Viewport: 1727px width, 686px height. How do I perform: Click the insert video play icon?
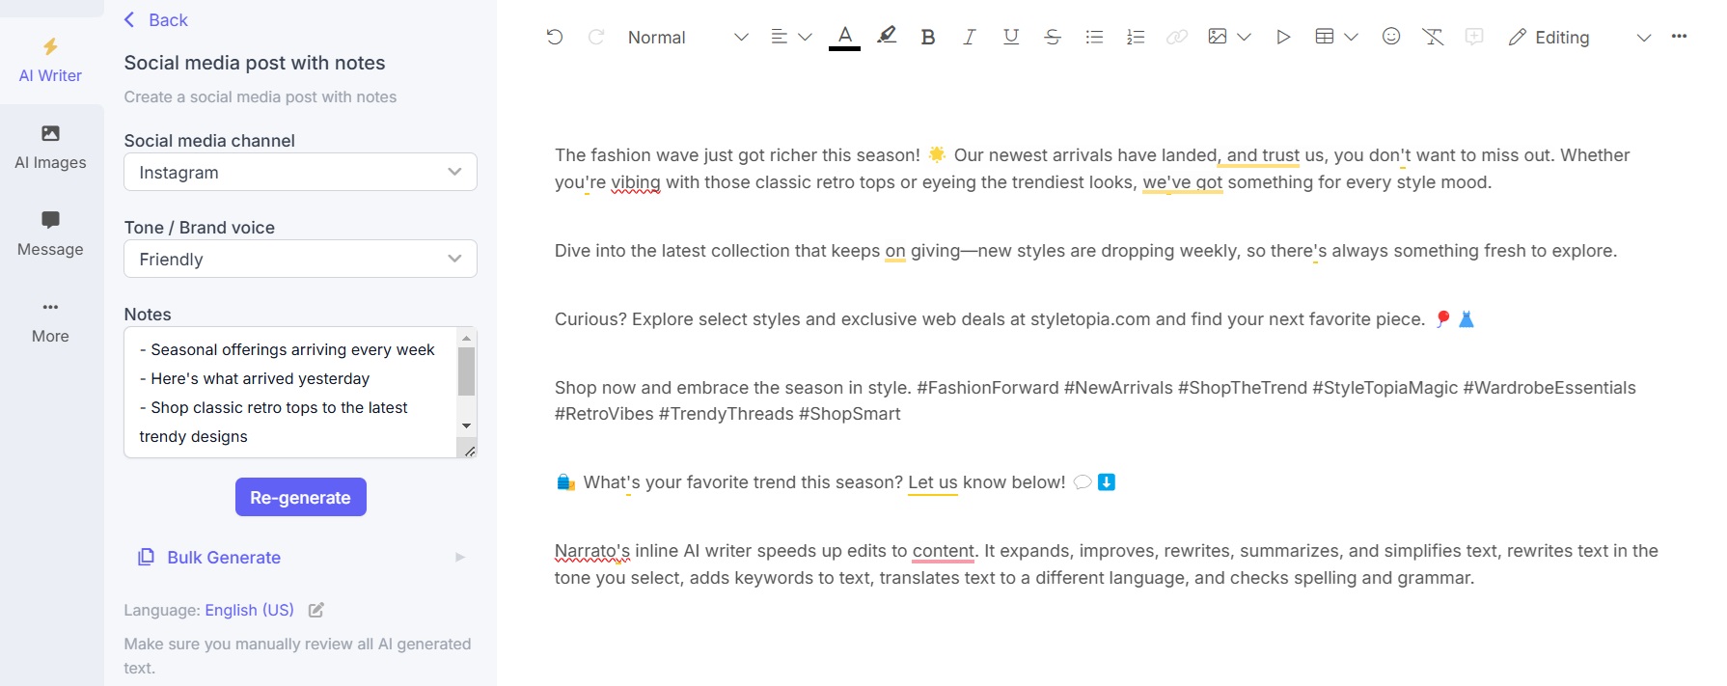coord(1282,37)
